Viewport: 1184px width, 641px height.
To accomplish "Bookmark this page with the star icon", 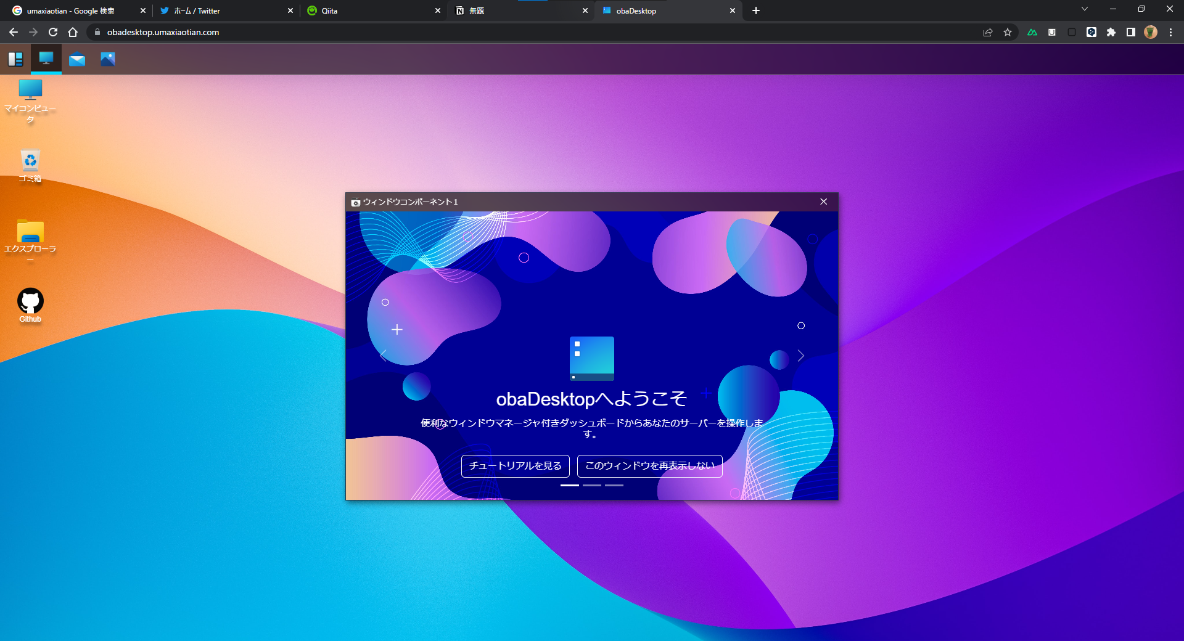I will tap(1008, 32).
